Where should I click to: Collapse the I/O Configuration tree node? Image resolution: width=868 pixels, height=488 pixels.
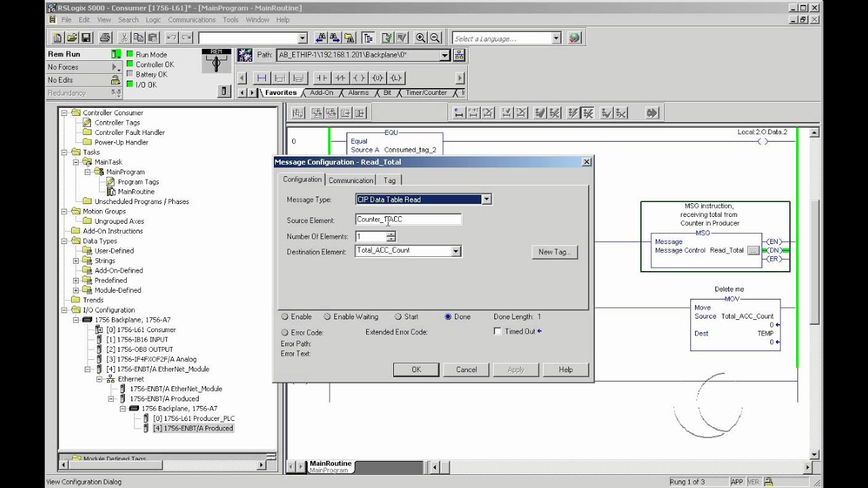tap(64, 310)
